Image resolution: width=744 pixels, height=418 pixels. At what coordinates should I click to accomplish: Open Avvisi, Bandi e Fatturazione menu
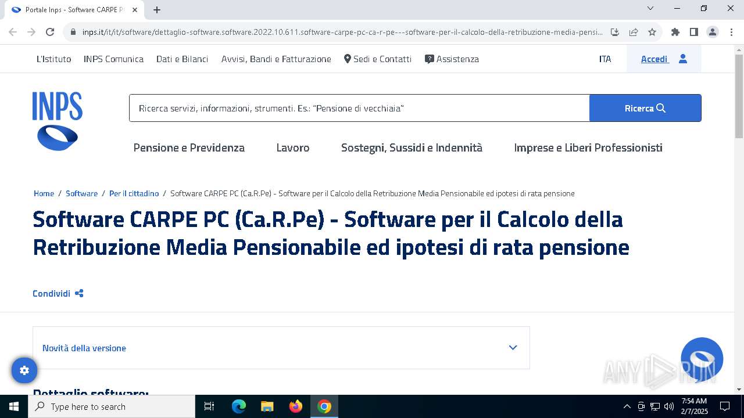point(276,59)
